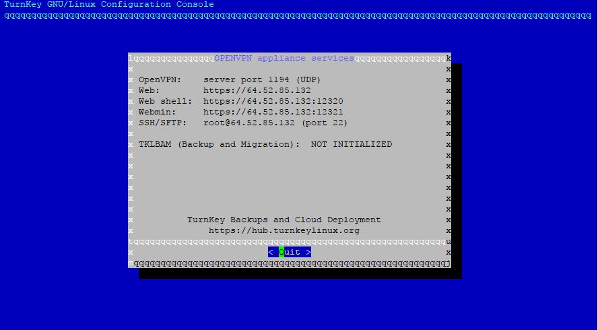Click the hub.turnkeylinux.org link
Viewport: 598px width, 330px height.
click(x=284, y=230)
